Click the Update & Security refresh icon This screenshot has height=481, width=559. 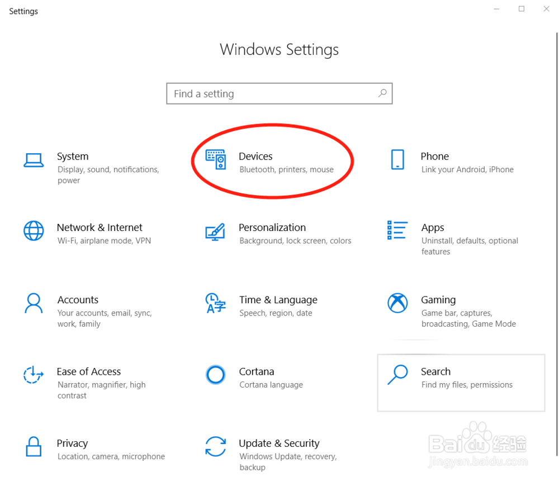pos(216,446)
